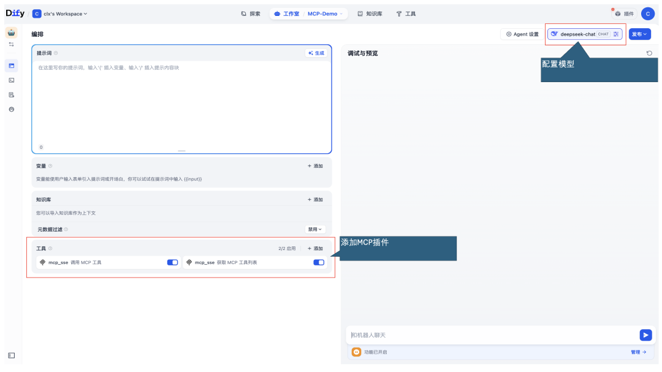Screen dimensions: 662x372
Task: Open the 工作室 tab
Action: click(287, 14)
